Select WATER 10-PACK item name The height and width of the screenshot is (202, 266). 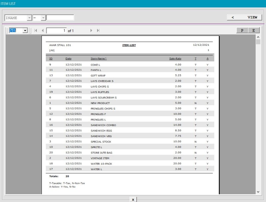tap(101, 164)
